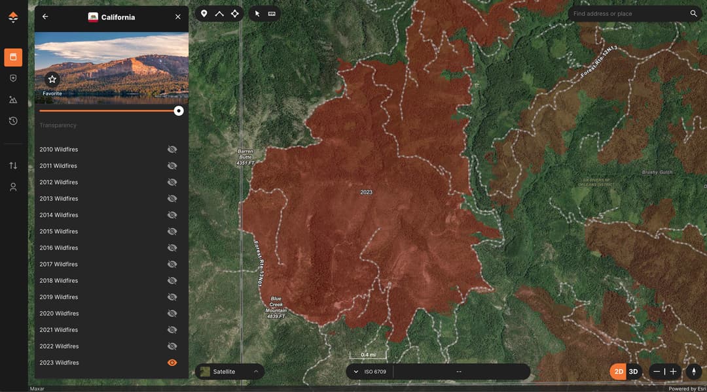707x392 pixels.
Task: Go back with the panel arrow
Action: coord(45,16)
